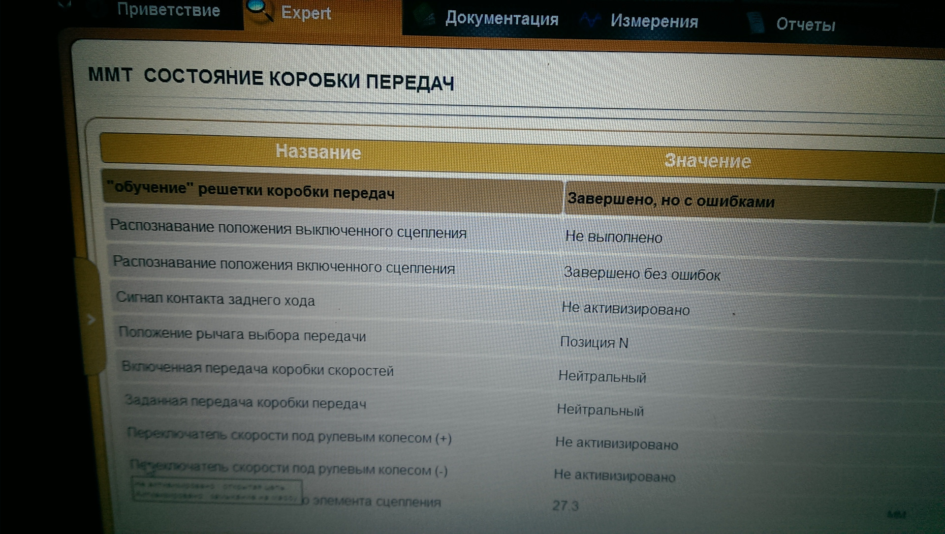Image resolution: width=945 pixels, height=534 pixels.
Task: Click Не активизировано in paddle (-) row
Action: pos(614,475)
